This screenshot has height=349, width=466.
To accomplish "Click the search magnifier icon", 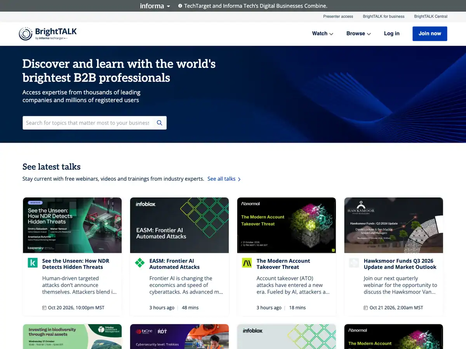I will click(160, 123).
